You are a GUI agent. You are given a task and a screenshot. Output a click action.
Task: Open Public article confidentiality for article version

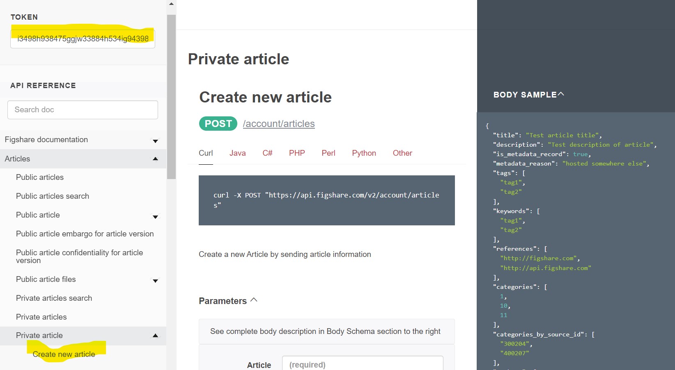(80, 257)
